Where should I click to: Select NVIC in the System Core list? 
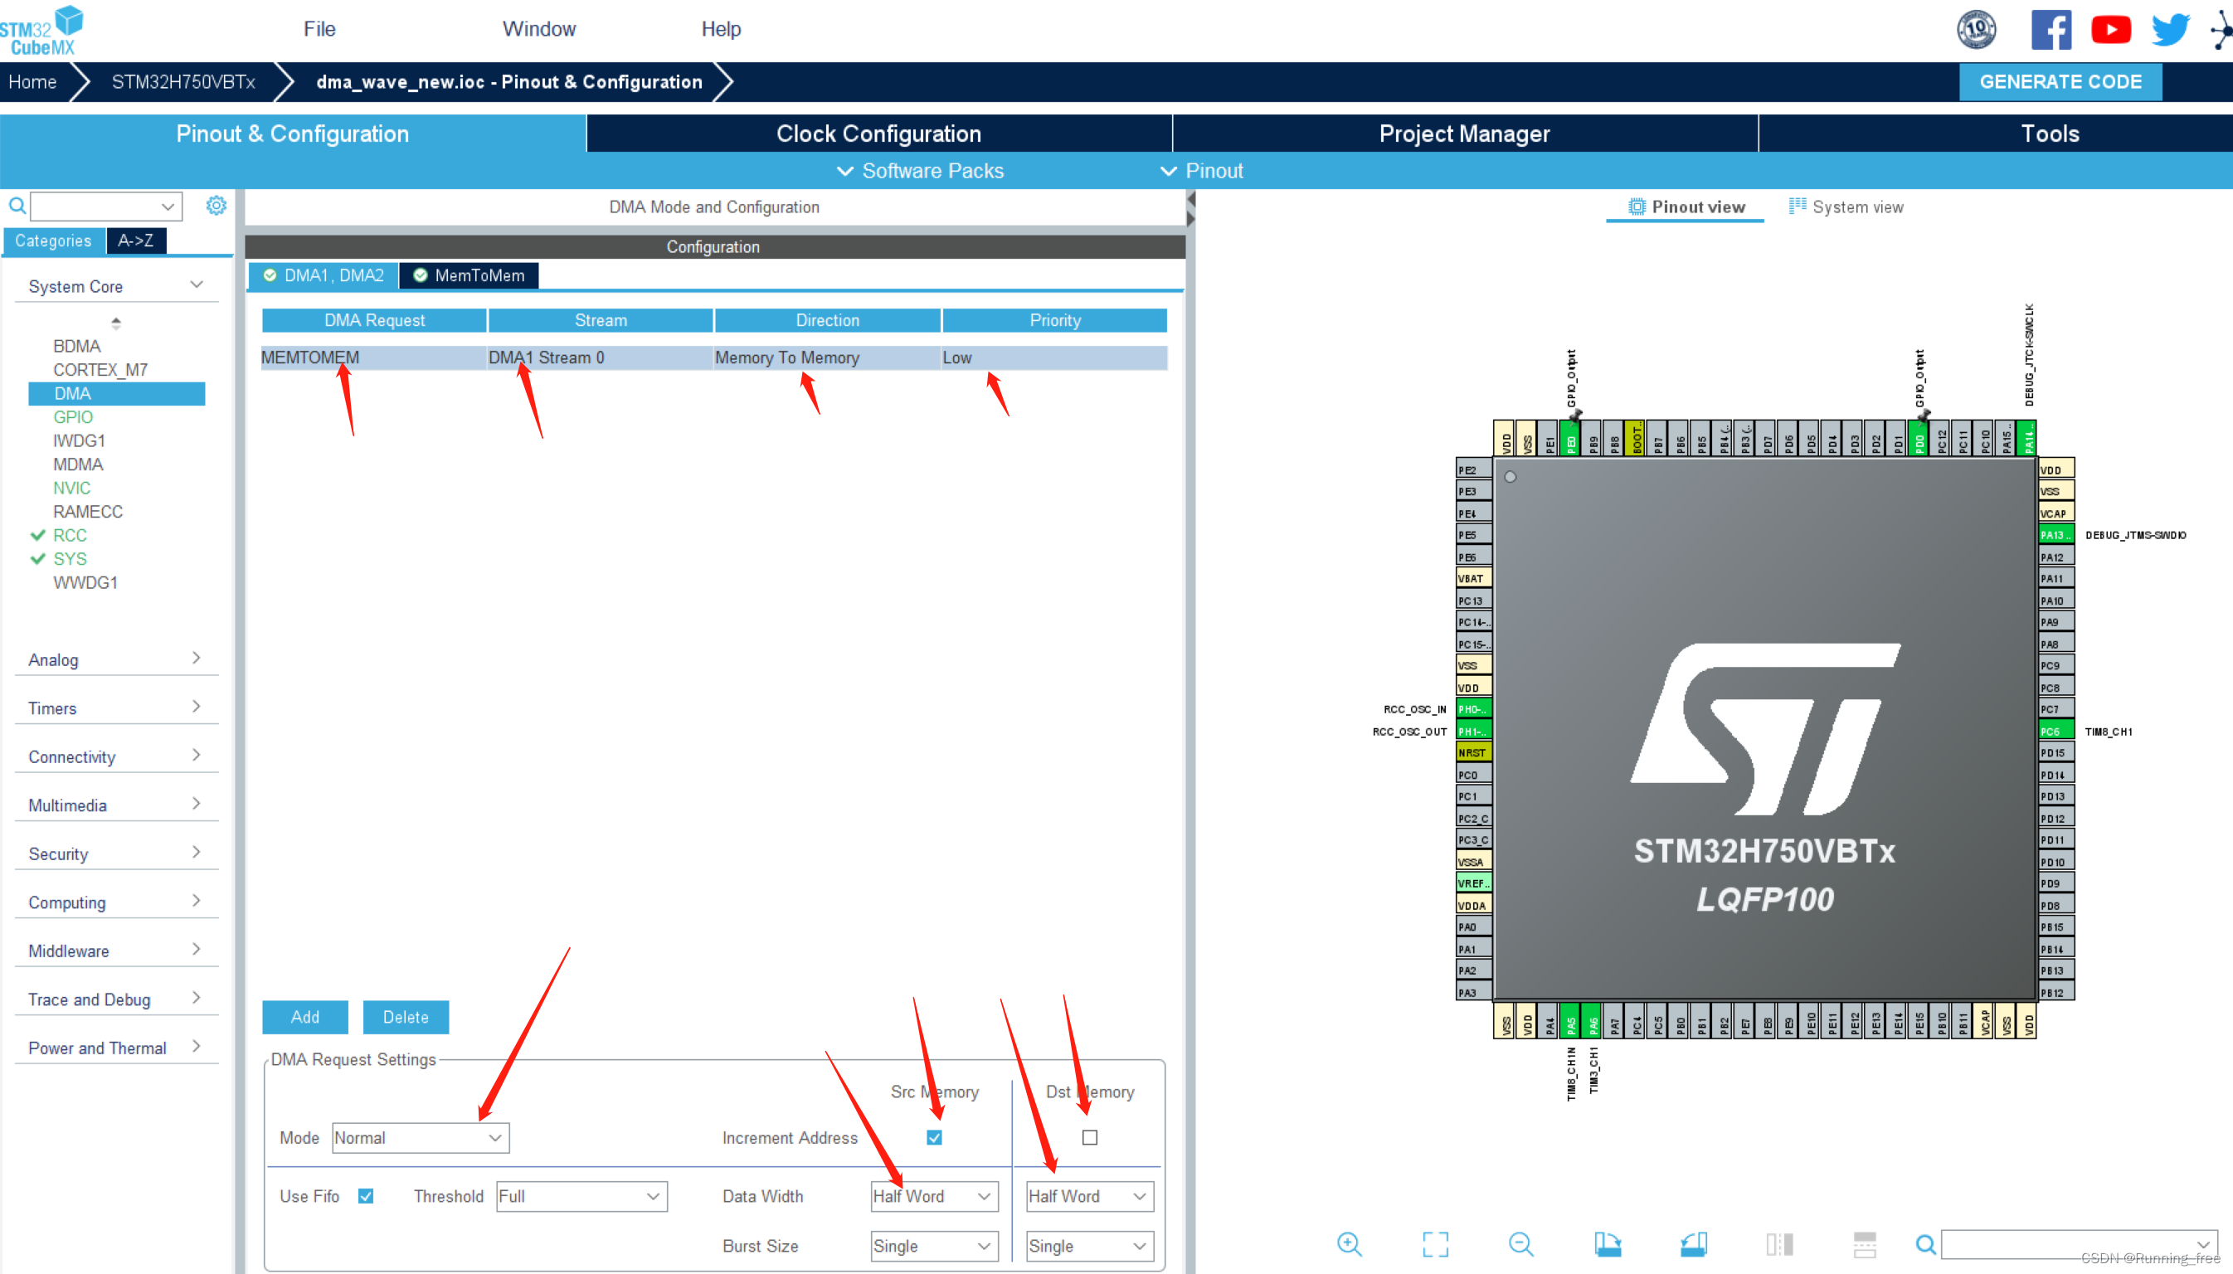(x=71, y=488)
